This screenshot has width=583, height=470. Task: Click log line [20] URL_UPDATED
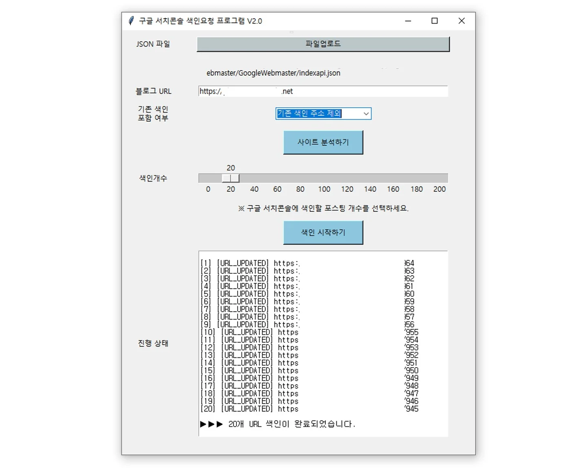click(309, 409)
